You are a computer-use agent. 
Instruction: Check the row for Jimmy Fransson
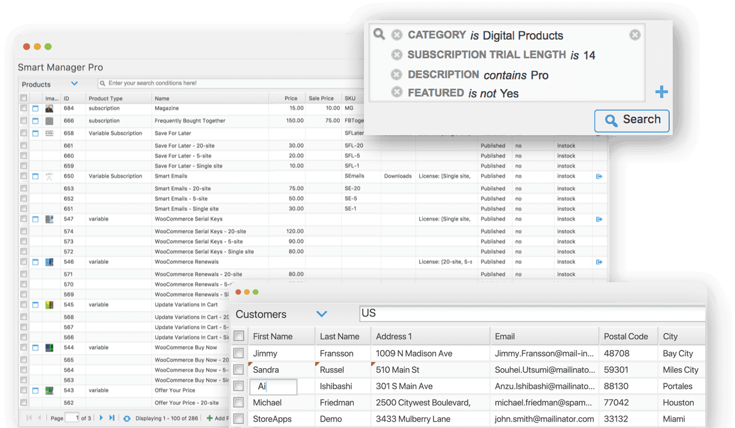(x=238, y=353)
